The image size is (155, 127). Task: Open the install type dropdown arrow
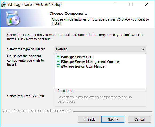click(x=143, y=49)
